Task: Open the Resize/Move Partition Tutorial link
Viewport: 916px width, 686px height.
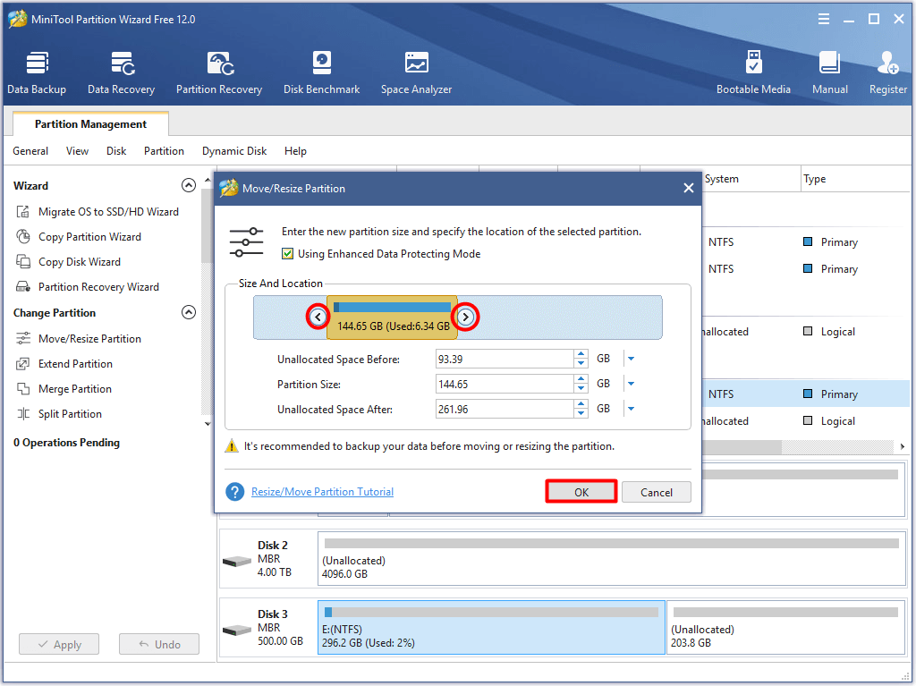Action: click(x=322, y=492)
